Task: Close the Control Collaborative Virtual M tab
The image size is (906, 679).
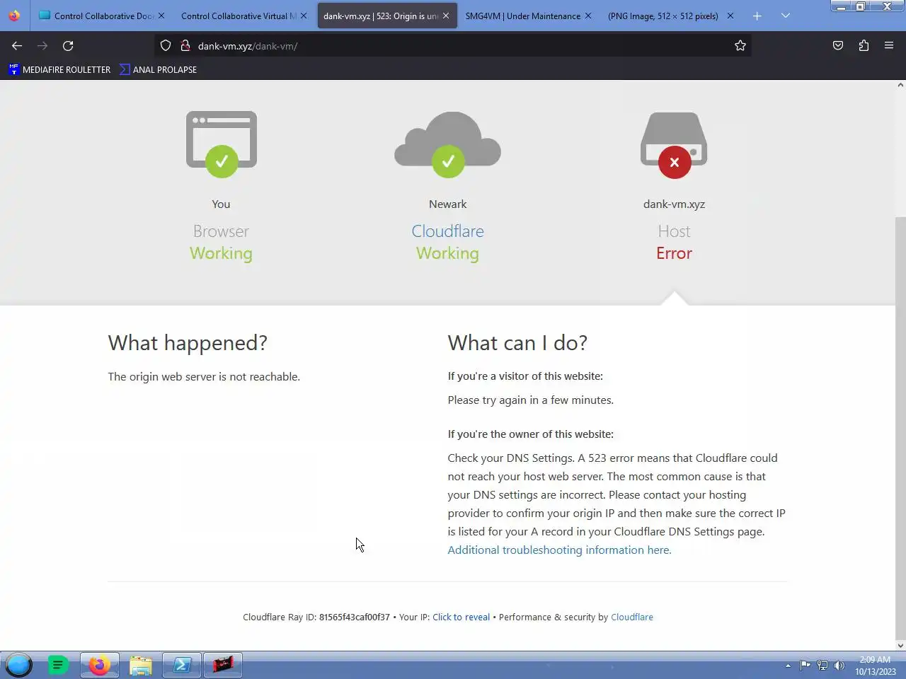Action: (303, 16)
